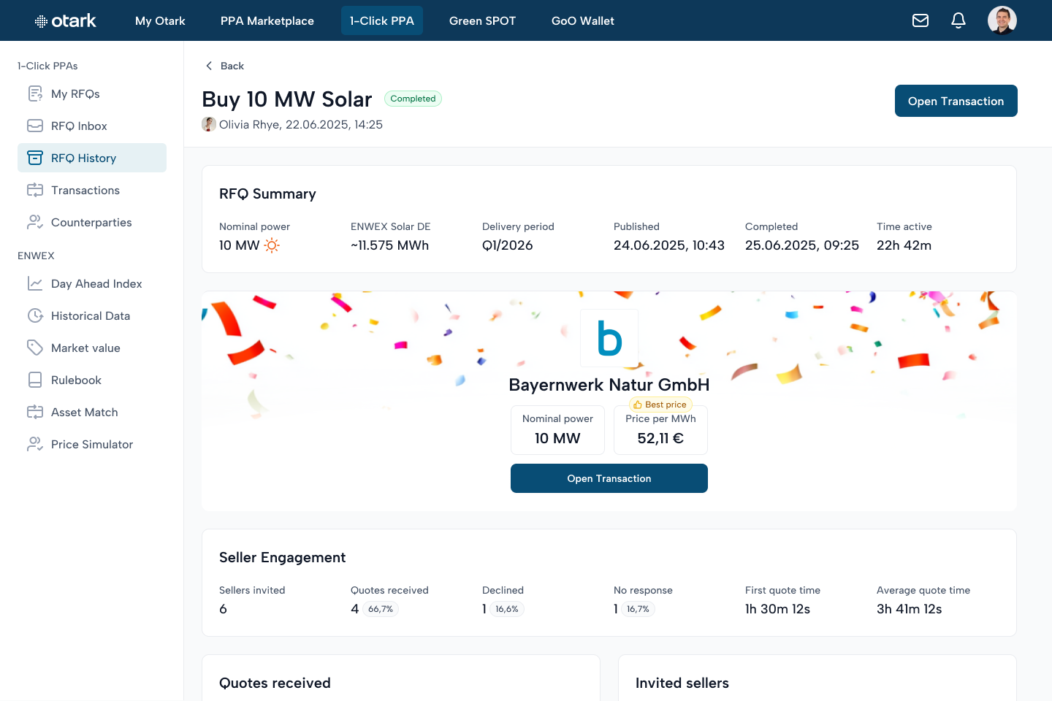Viewport: 1052px width, 701px height.
Task: Click the Completed date 25.06.2025, 09:25
Action: click(x=802, y=245)
